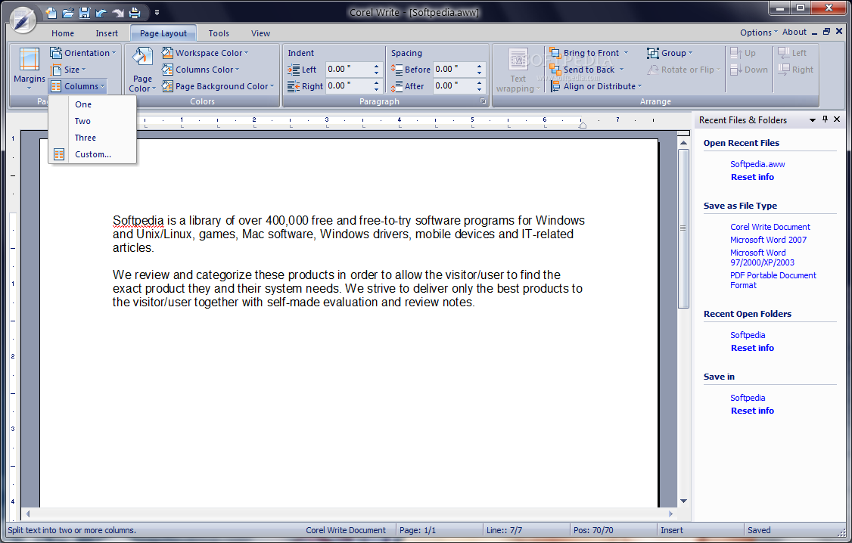The width and height of the screenshot is (852, 543).
Task: Switch to the Tools ribbon tab
Action: (x=219, y=33)
